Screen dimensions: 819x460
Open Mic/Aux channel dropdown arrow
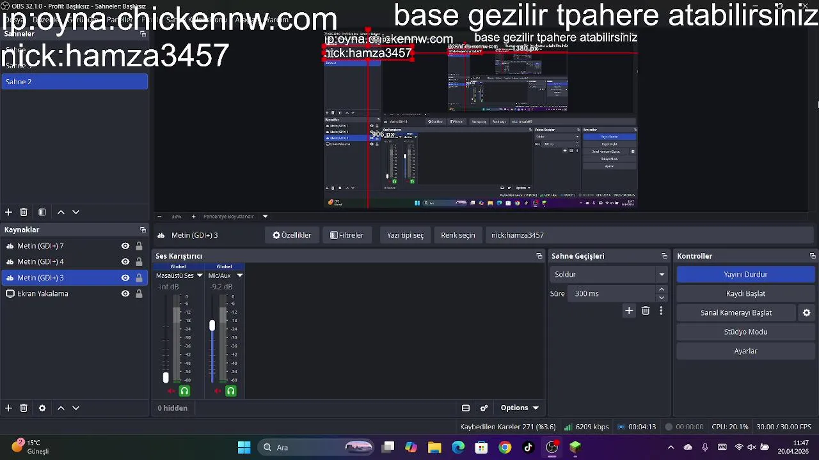point(240,275)
